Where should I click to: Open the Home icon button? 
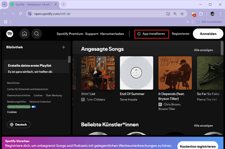click(x=24, y=34)
